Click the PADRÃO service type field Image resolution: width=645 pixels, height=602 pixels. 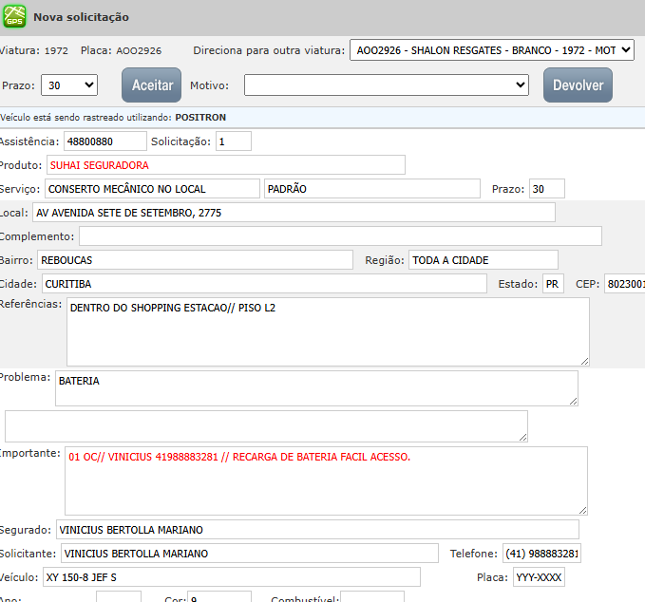371,189
